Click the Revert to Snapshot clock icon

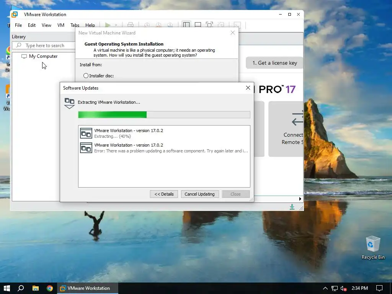coord(158,25)
